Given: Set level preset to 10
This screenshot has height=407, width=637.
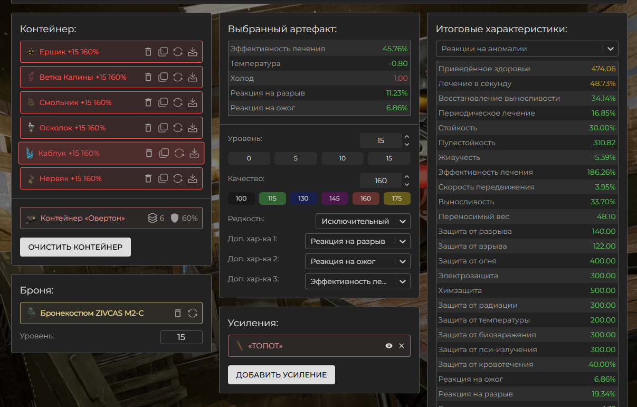Looking at the screenshot, I should 343,158.
